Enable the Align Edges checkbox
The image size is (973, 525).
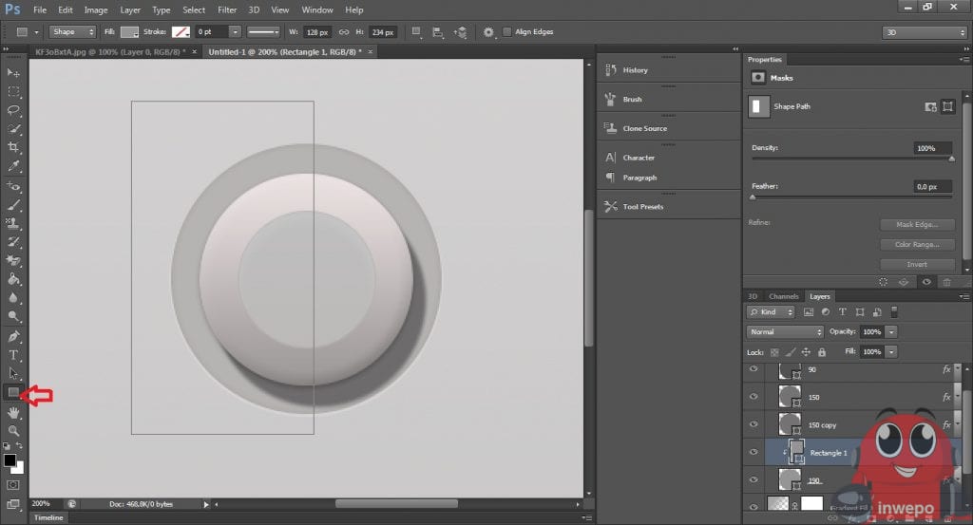[507, 32]
